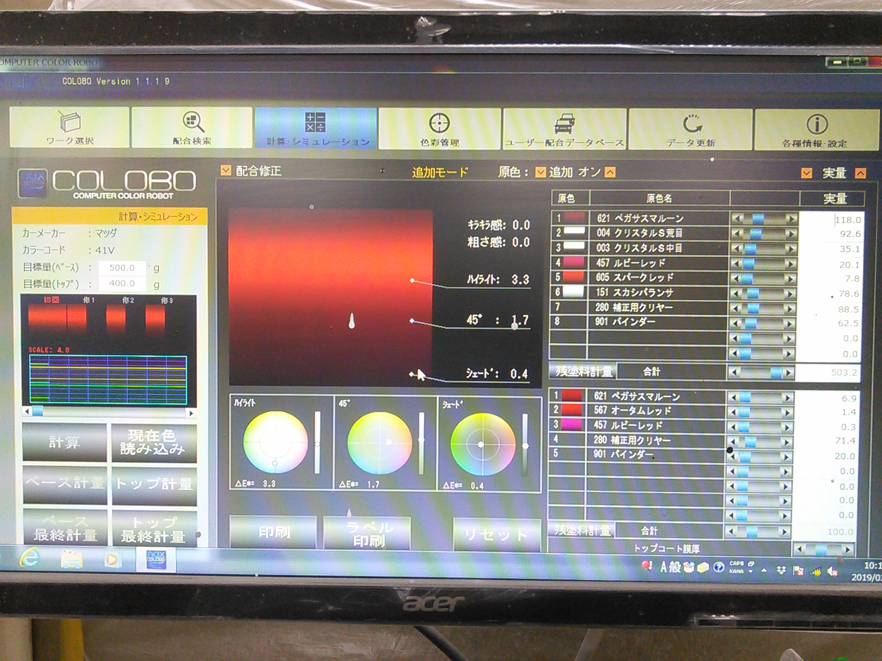Increase the base 621 ペガサスマルーン slider with right arrow
The height and width of the screenshot is (661, 882).
point(791,219)
